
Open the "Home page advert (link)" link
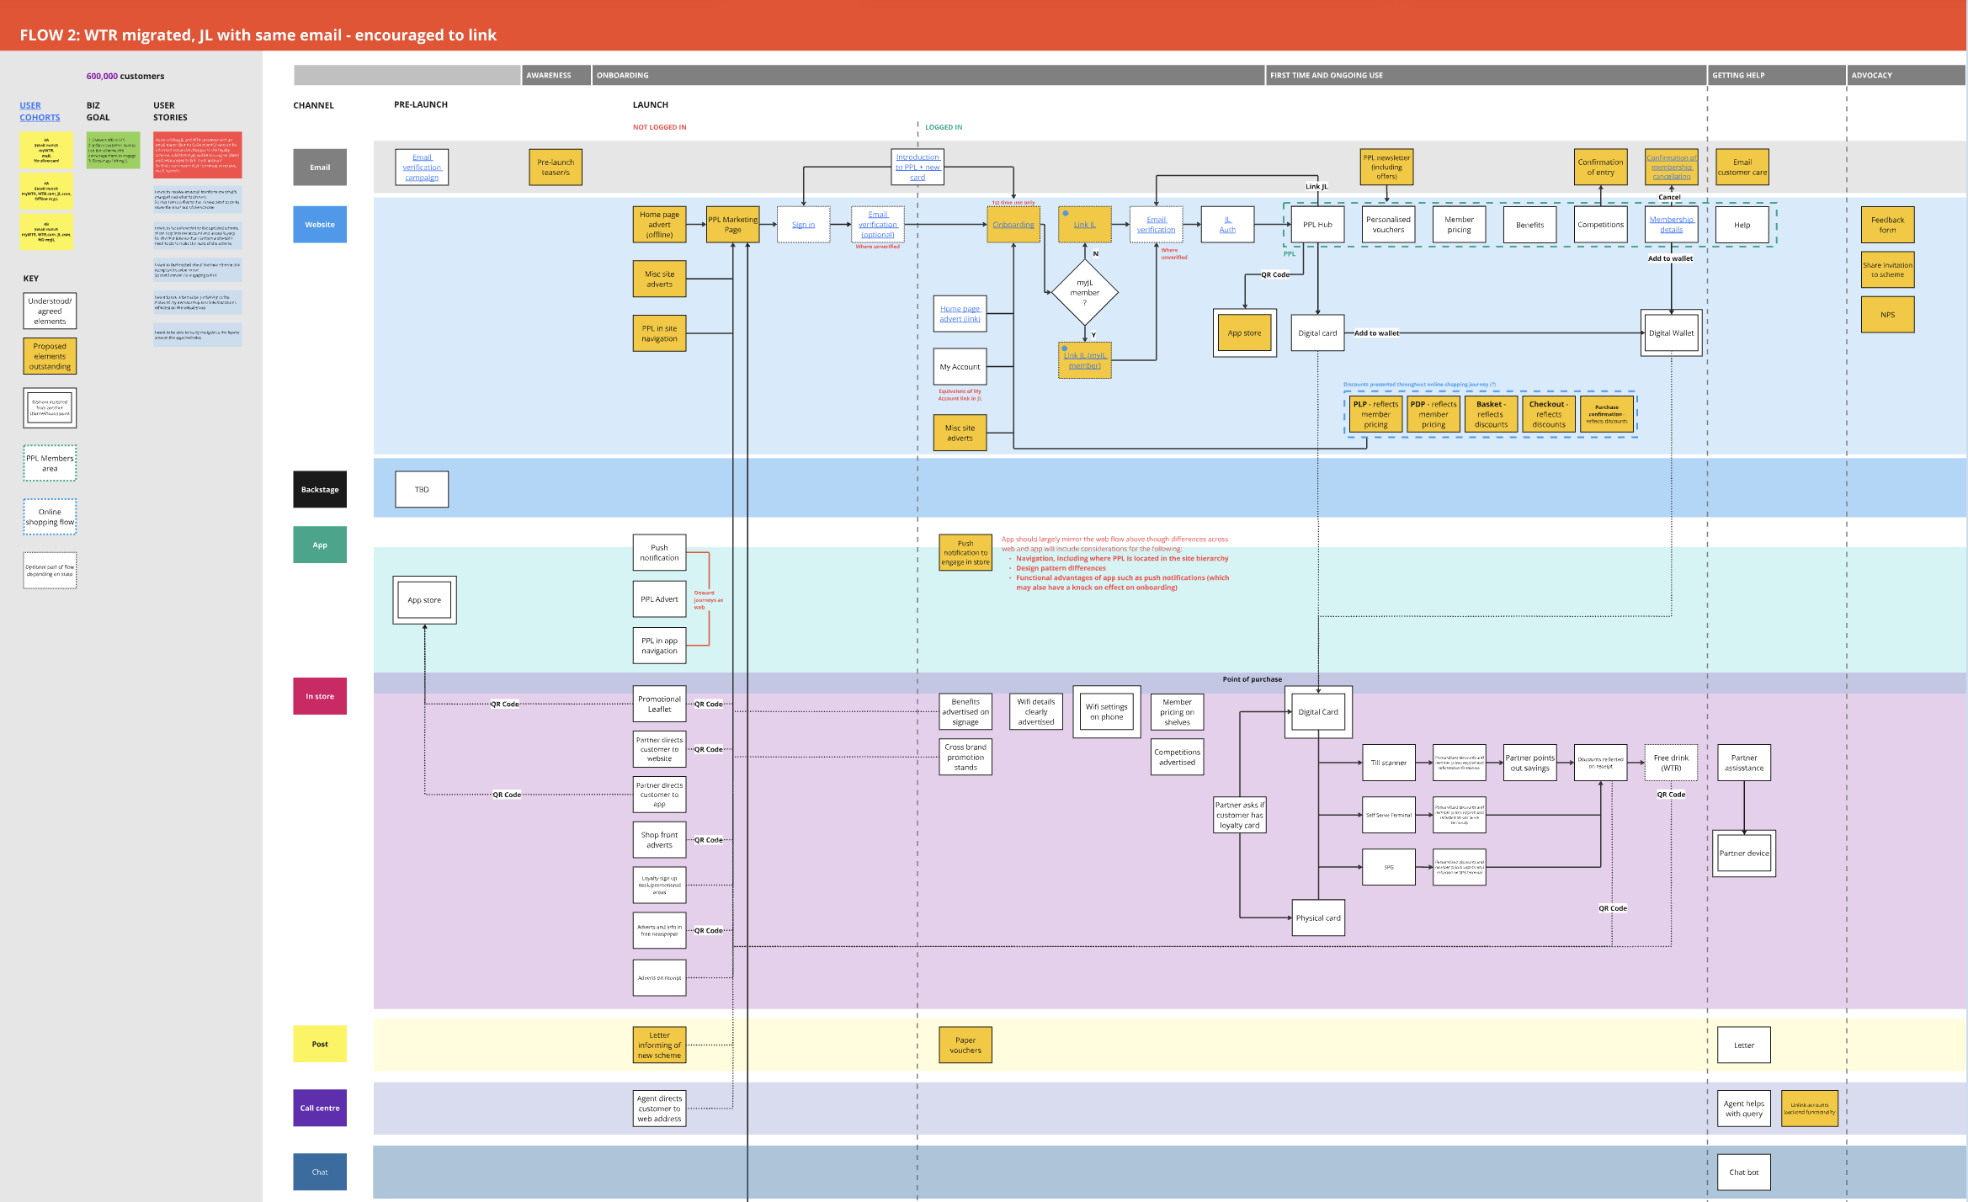tap(960, 313)
